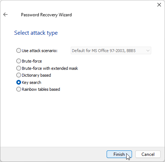Click the Brute-force label text
The width and height of the screenshot is (165, 162).
coord(32,61)
